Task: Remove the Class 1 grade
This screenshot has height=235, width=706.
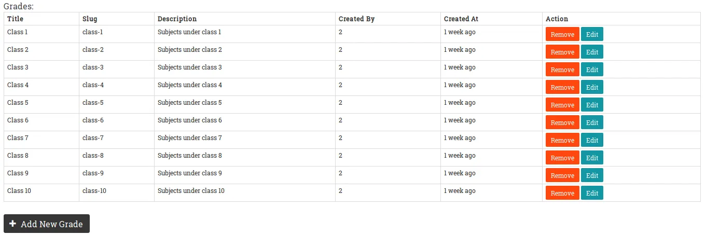Action: [562, 34]
